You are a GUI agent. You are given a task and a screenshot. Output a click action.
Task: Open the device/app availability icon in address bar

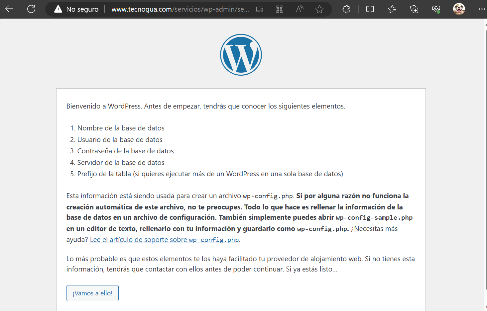[x=260, y=9]
